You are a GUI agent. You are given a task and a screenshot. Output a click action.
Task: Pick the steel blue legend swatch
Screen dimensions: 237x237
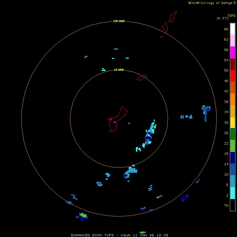pyautogui.click(x=233, y=181)
